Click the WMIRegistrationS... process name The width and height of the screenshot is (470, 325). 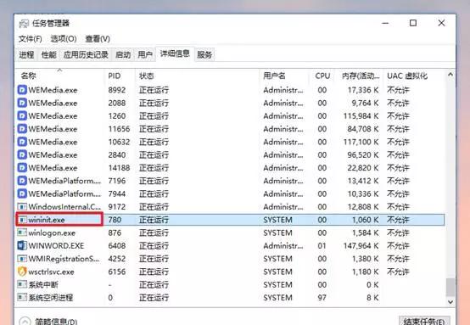(64, 259)
